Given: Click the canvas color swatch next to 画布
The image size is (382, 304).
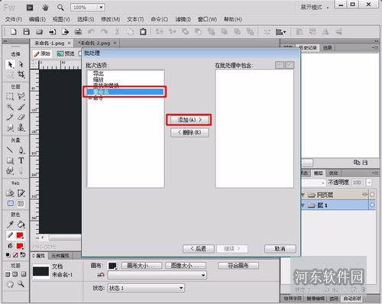Looking at the screenshot, I should [112, 266].
